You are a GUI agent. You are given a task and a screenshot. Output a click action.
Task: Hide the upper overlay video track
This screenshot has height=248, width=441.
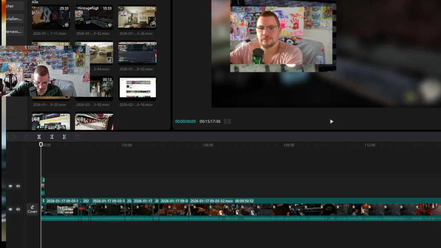[10, 186]
